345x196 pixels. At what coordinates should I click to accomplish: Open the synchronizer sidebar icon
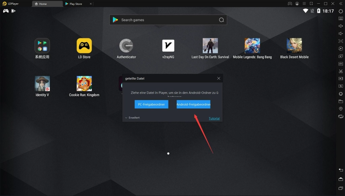click(341, 86)
